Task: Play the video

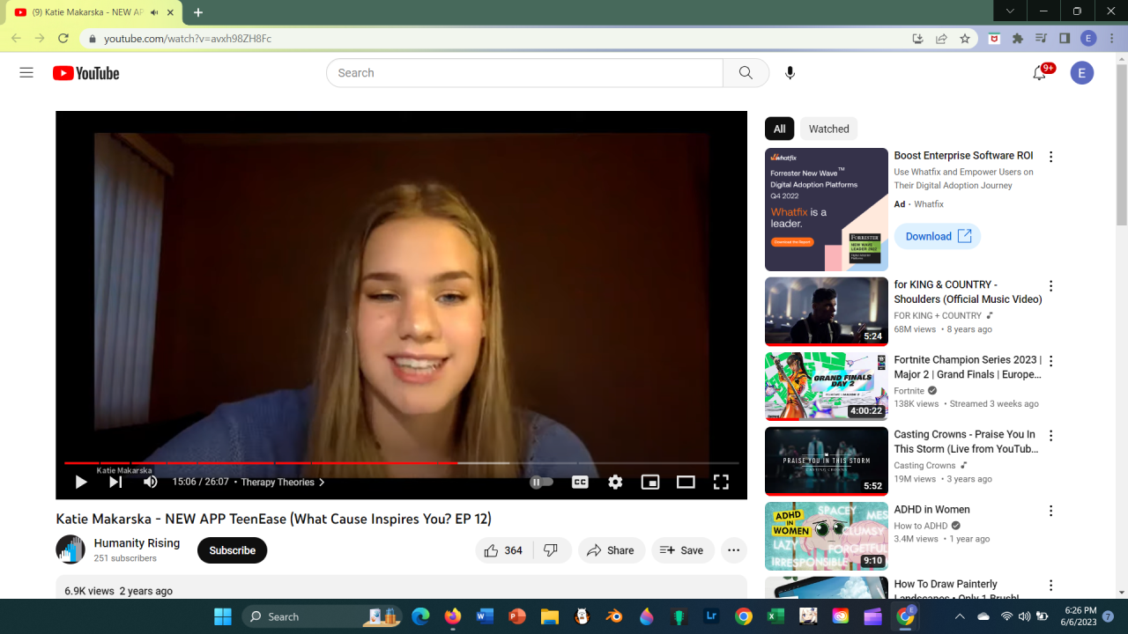Action: [x=80, y=482]
